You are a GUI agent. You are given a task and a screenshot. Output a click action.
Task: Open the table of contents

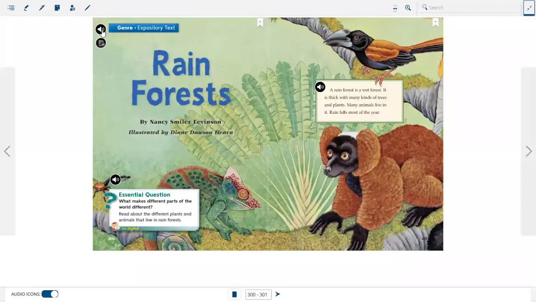(x=11, y=8)
